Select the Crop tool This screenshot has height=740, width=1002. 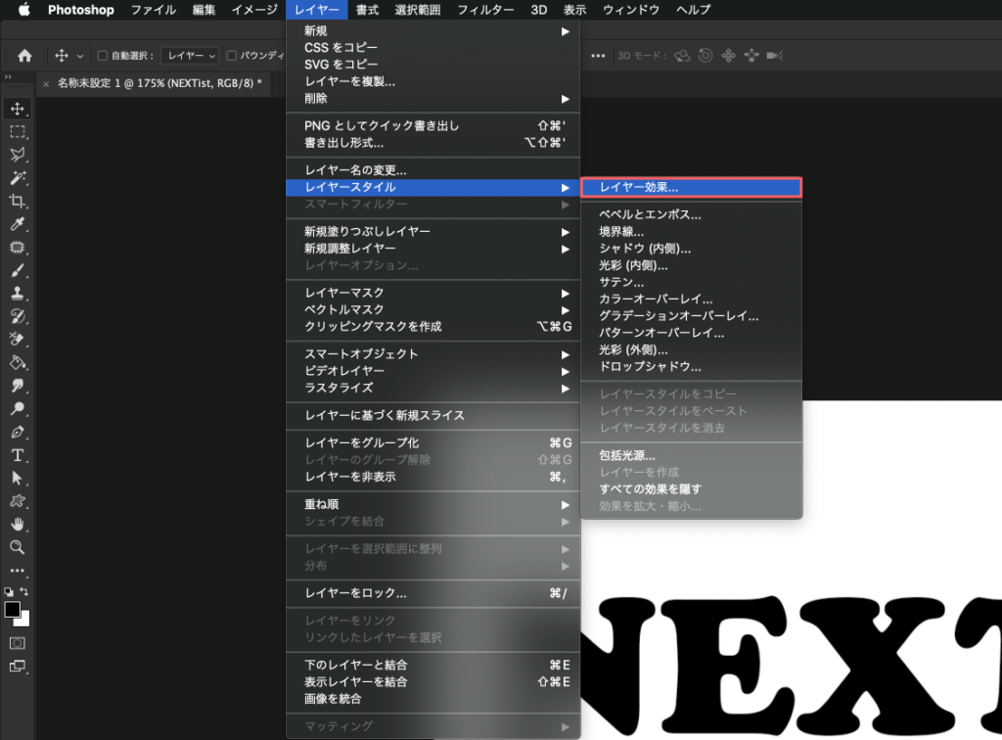point(18,201)
